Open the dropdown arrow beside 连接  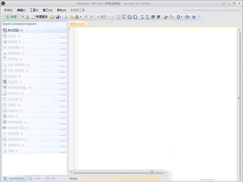(23, 17)
